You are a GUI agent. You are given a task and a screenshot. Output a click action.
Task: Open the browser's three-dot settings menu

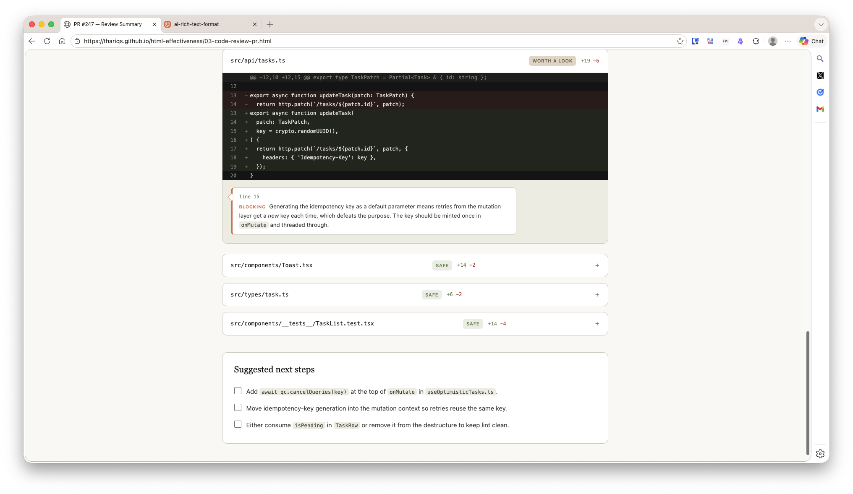click(788, 41)
